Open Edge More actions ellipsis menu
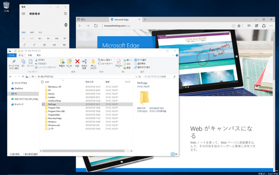This screenshot has width=279, height=175. 271,26
